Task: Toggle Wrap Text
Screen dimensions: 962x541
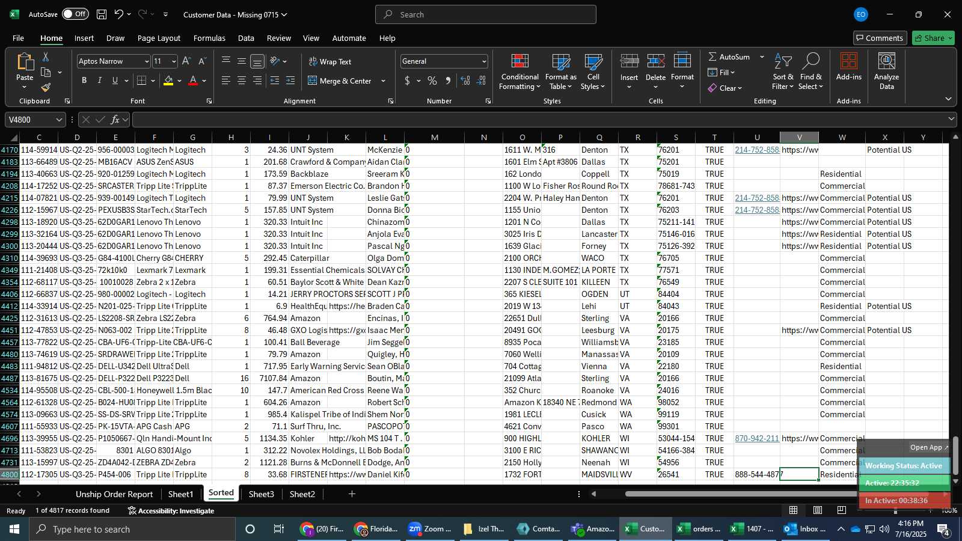Action: click(330, 61)
